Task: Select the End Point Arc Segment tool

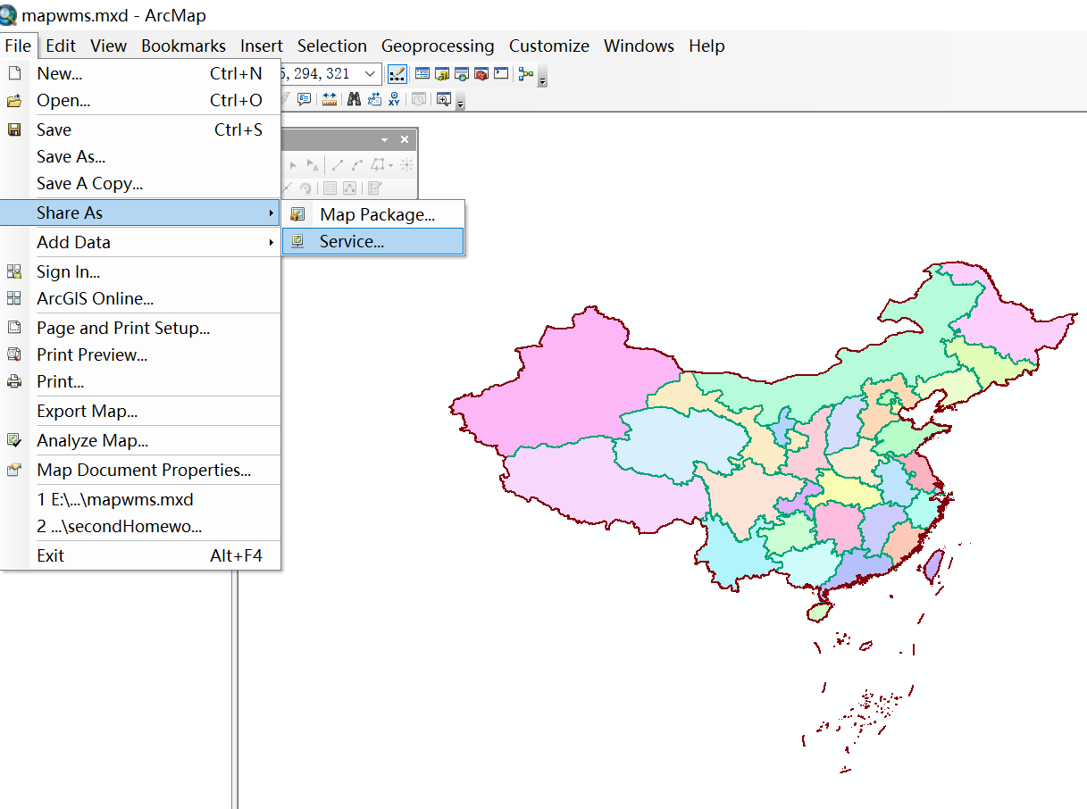Action: [x=357, y=165]
